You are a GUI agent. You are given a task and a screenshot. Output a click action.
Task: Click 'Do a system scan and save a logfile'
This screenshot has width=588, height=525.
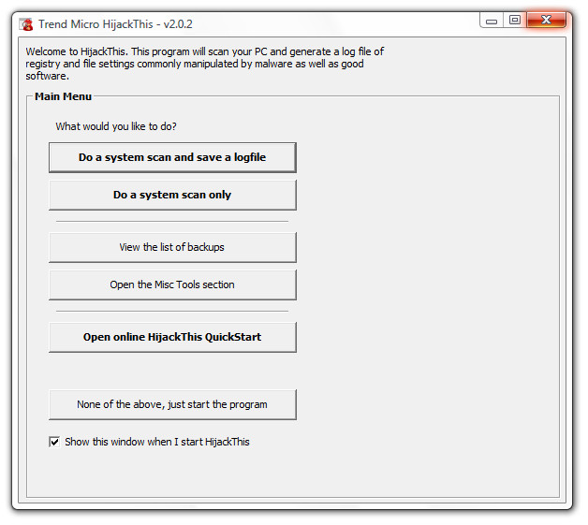[x=172, y=157]
